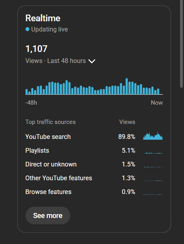The height and width of the screenshot is (244, 184).
Task: Click the 1.3% views value
Action: pyautogui.click(x=128, y=178)
